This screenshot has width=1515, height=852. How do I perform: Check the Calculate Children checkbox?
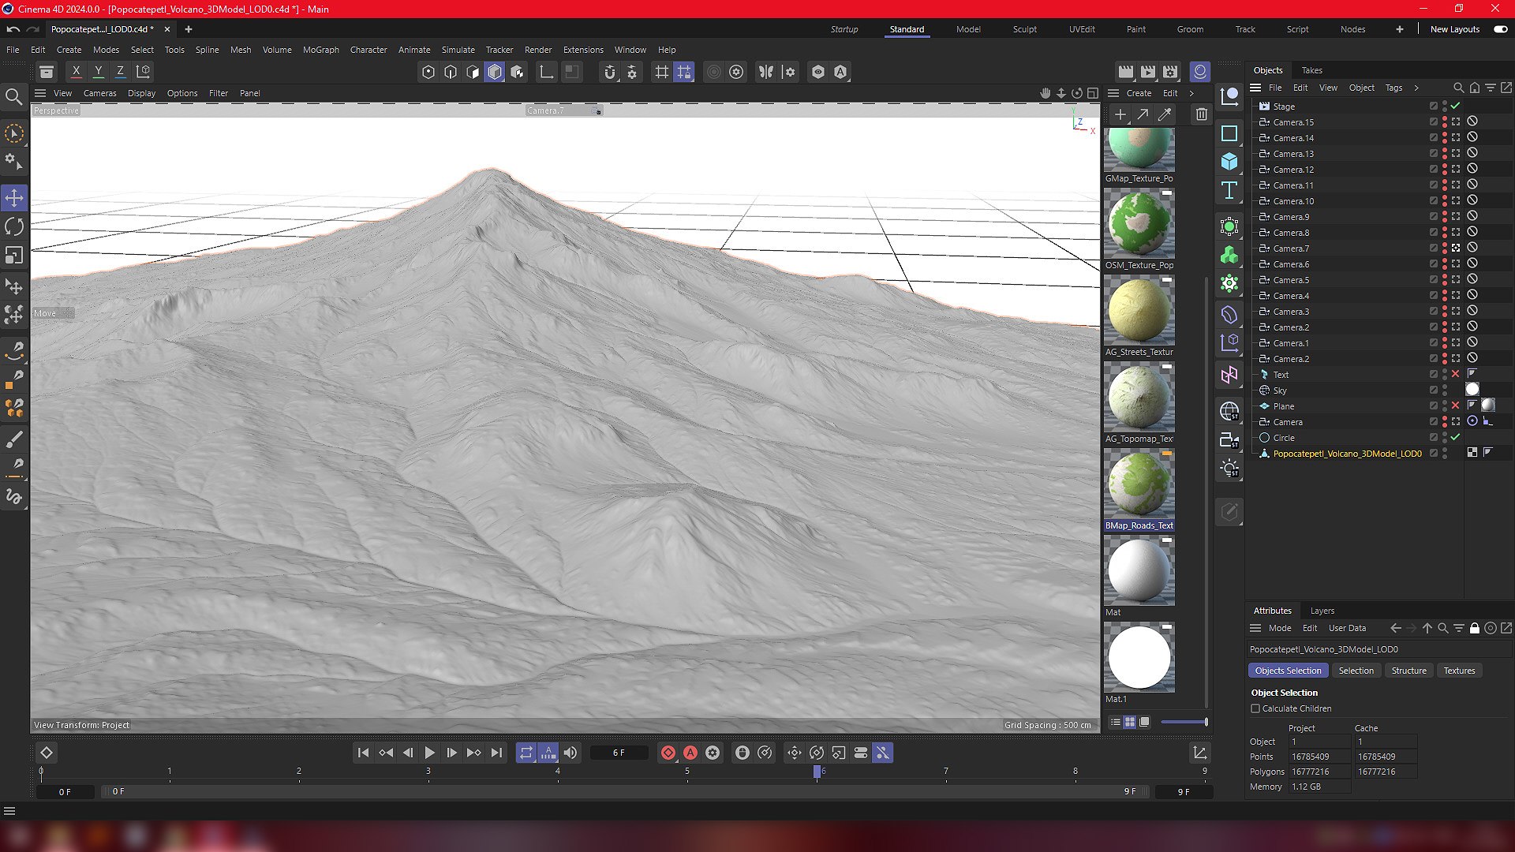pos(1255,708)
